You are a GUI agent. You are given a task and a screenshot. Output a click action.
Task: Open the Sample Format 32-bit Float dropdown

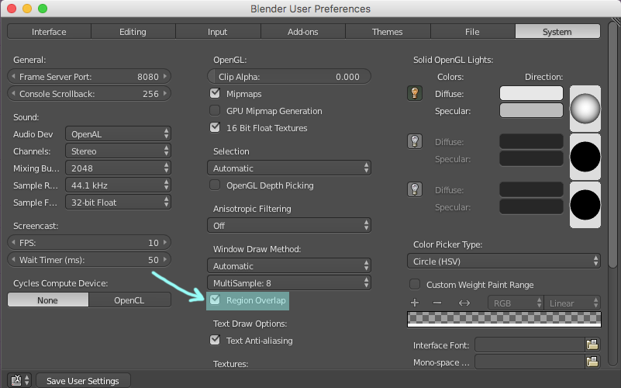(118, 202)
